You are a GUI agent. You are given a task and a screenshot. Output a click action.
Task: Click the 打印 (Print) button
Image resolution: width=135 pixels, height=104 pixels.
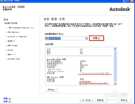[x=51, y=90]
